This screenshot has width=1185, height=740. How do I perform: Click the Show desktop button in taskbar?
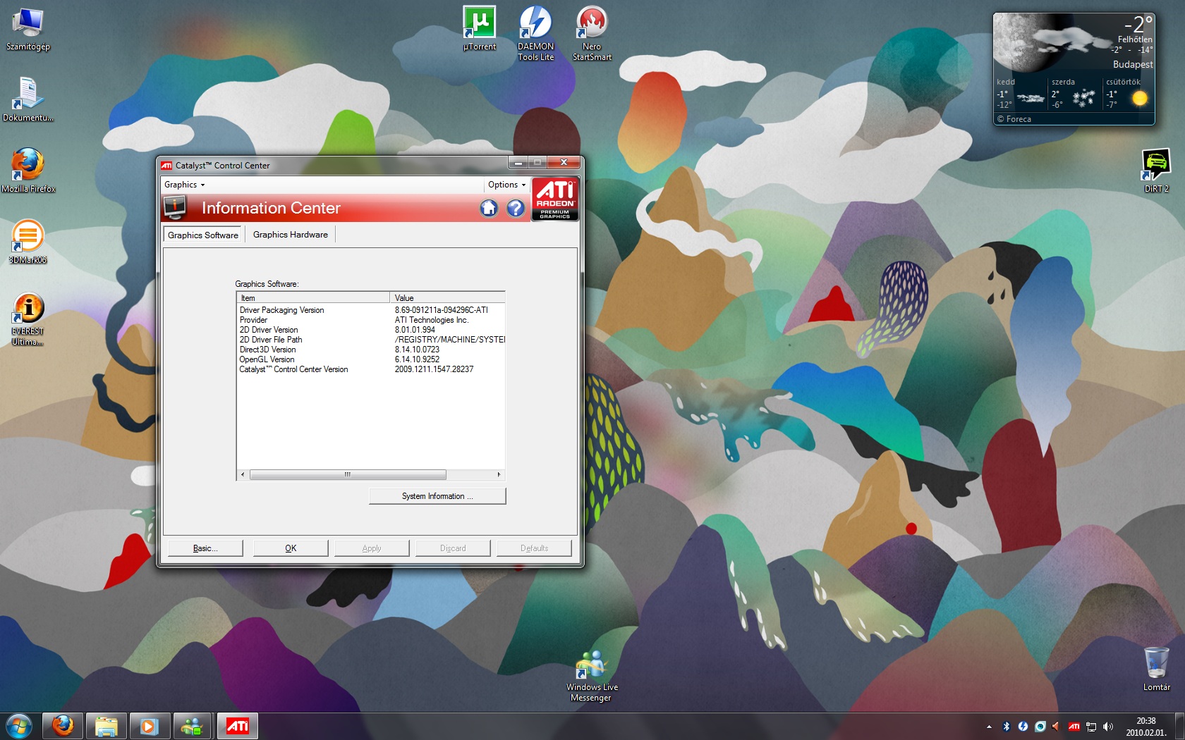[x=1180, y=727]
